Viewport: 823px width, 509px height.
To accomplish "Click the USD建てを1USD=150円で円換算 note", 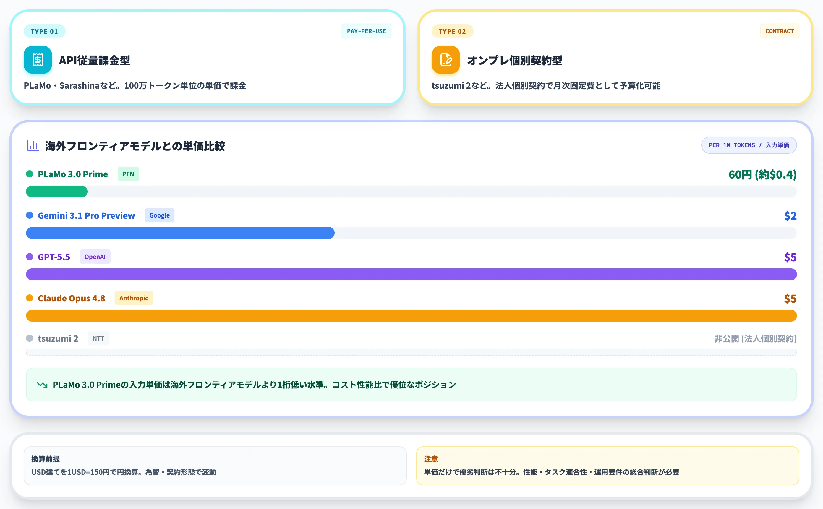I will 124,472.
